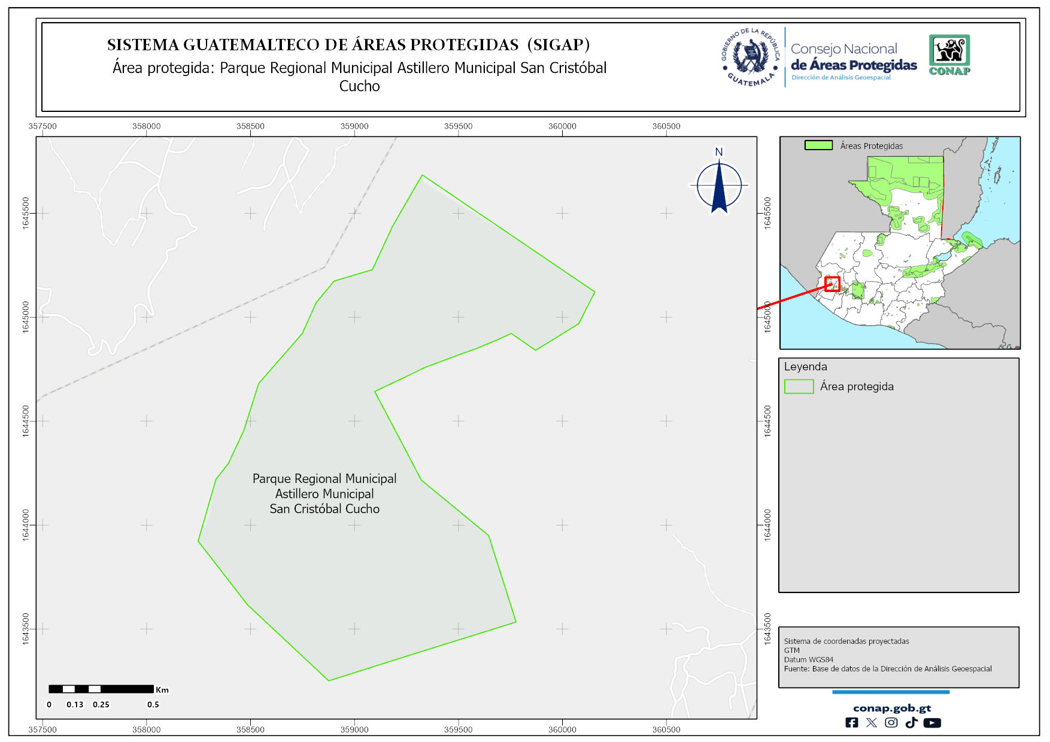Click the green CONAP monkey logo

(x=949, y=54)
